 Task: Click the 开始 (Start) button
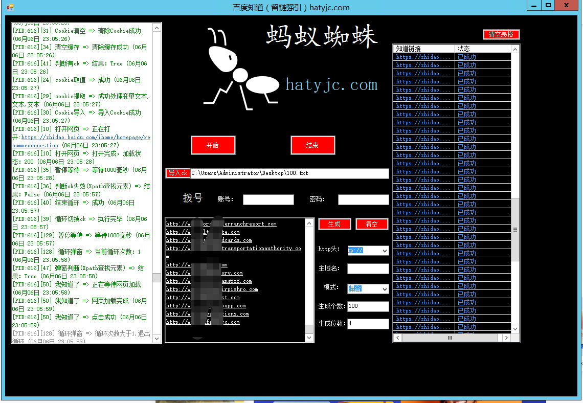(x=213, y=145)
